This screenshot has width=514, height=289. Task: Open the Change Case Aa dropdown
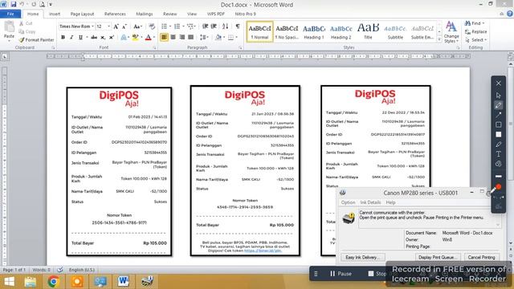tap(137, 26)
